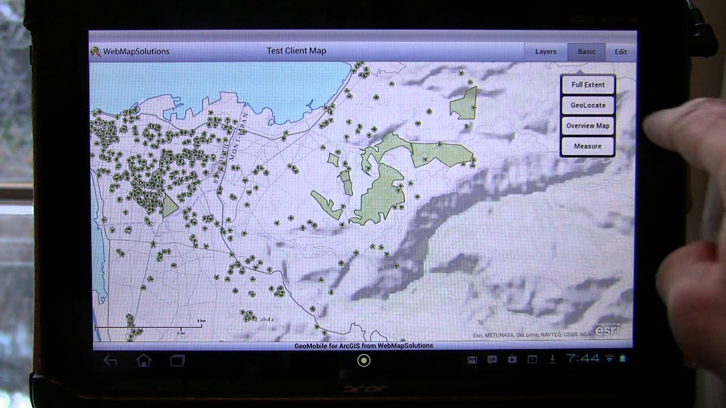Start the Measure tool
Screen dimensions: 726x408
click(588, 146)
